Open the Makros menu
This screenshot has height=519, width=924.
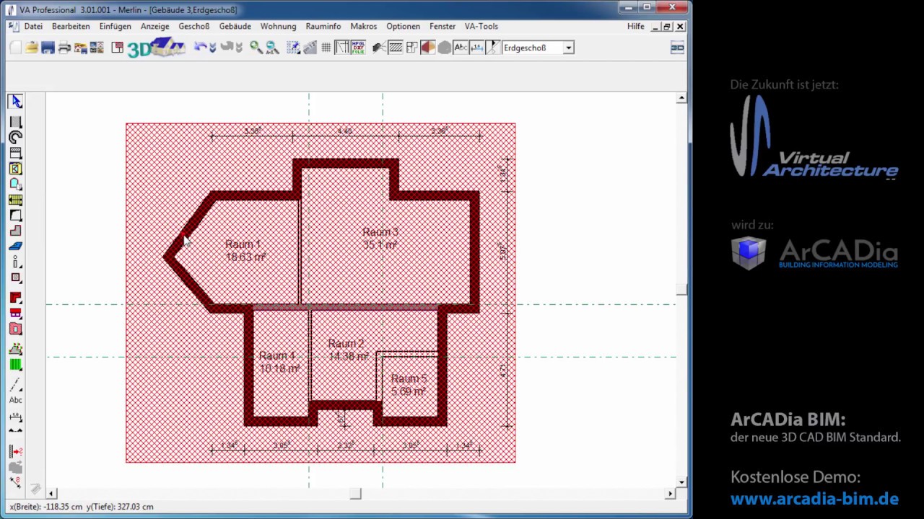tap(364, 26)
